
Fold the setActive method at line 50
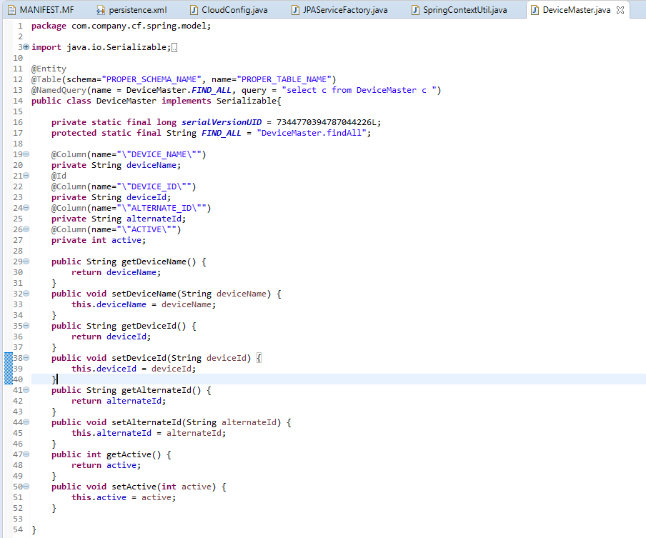26,487
